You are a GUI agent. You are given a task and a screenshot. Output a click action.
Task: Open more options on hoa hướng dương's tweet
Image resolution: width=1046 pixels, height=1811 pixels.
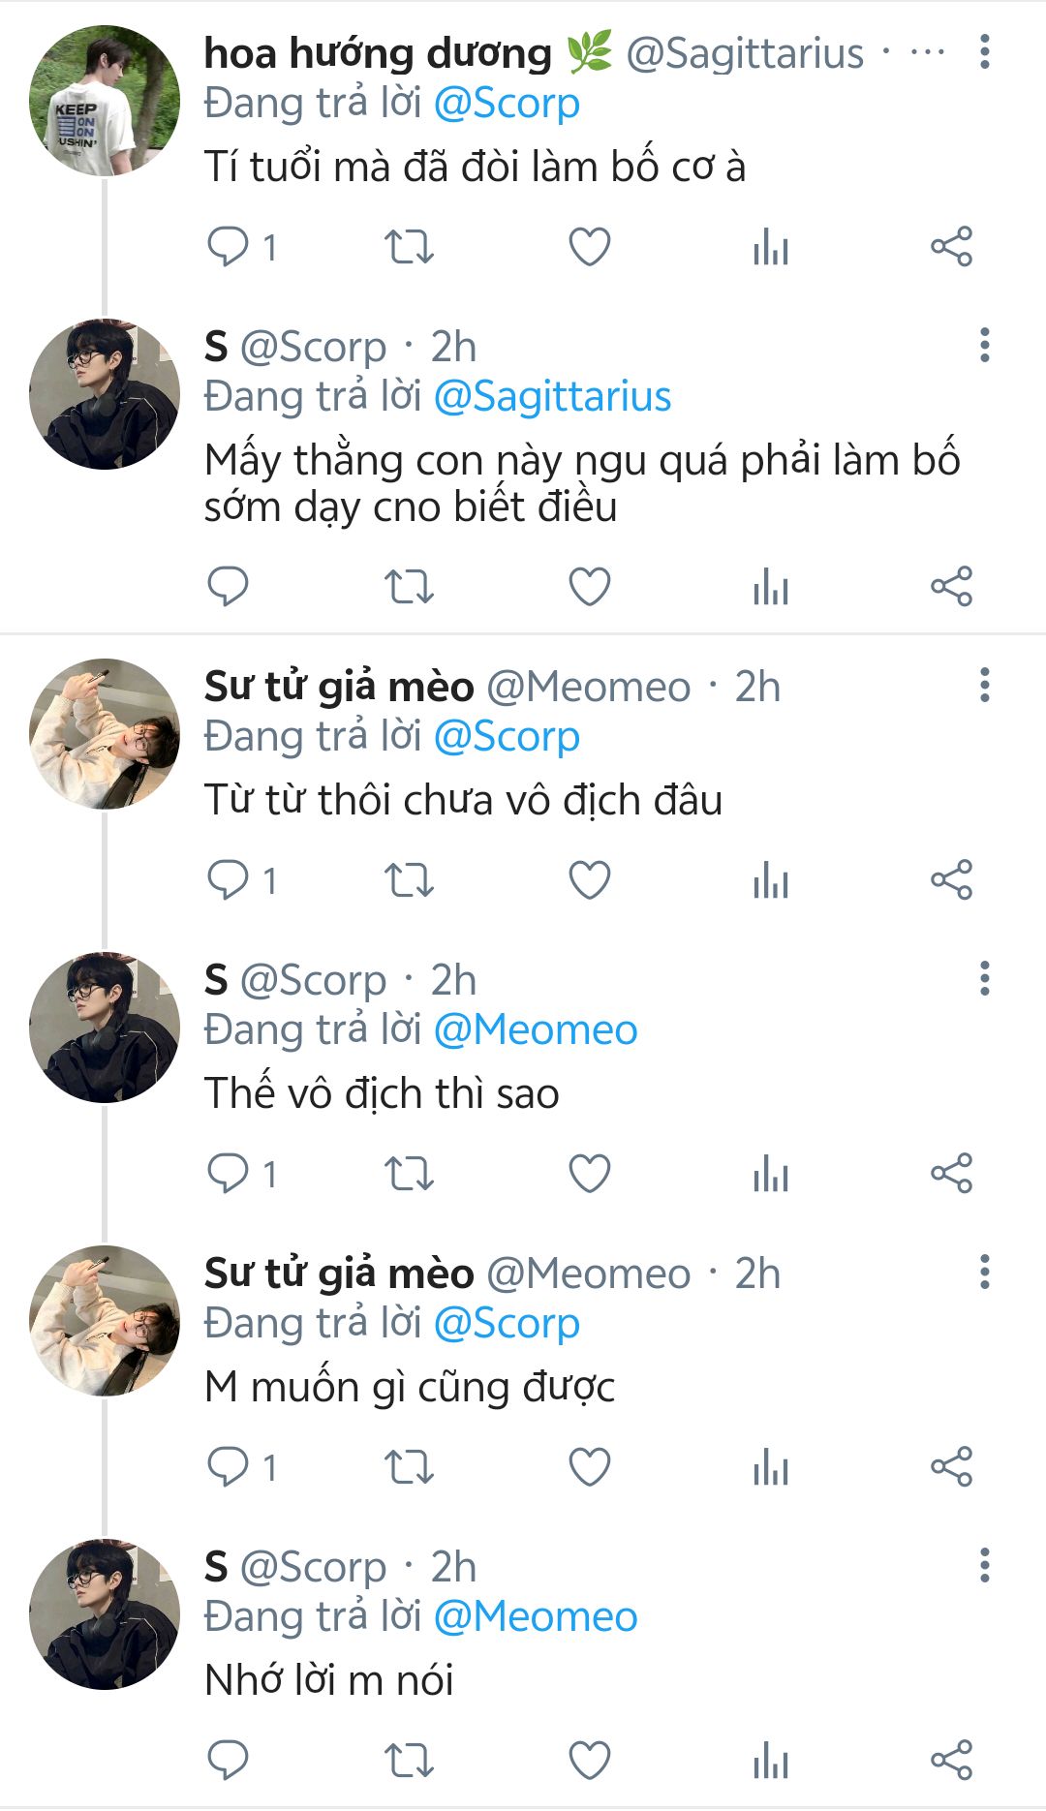[x=984, y=52]
